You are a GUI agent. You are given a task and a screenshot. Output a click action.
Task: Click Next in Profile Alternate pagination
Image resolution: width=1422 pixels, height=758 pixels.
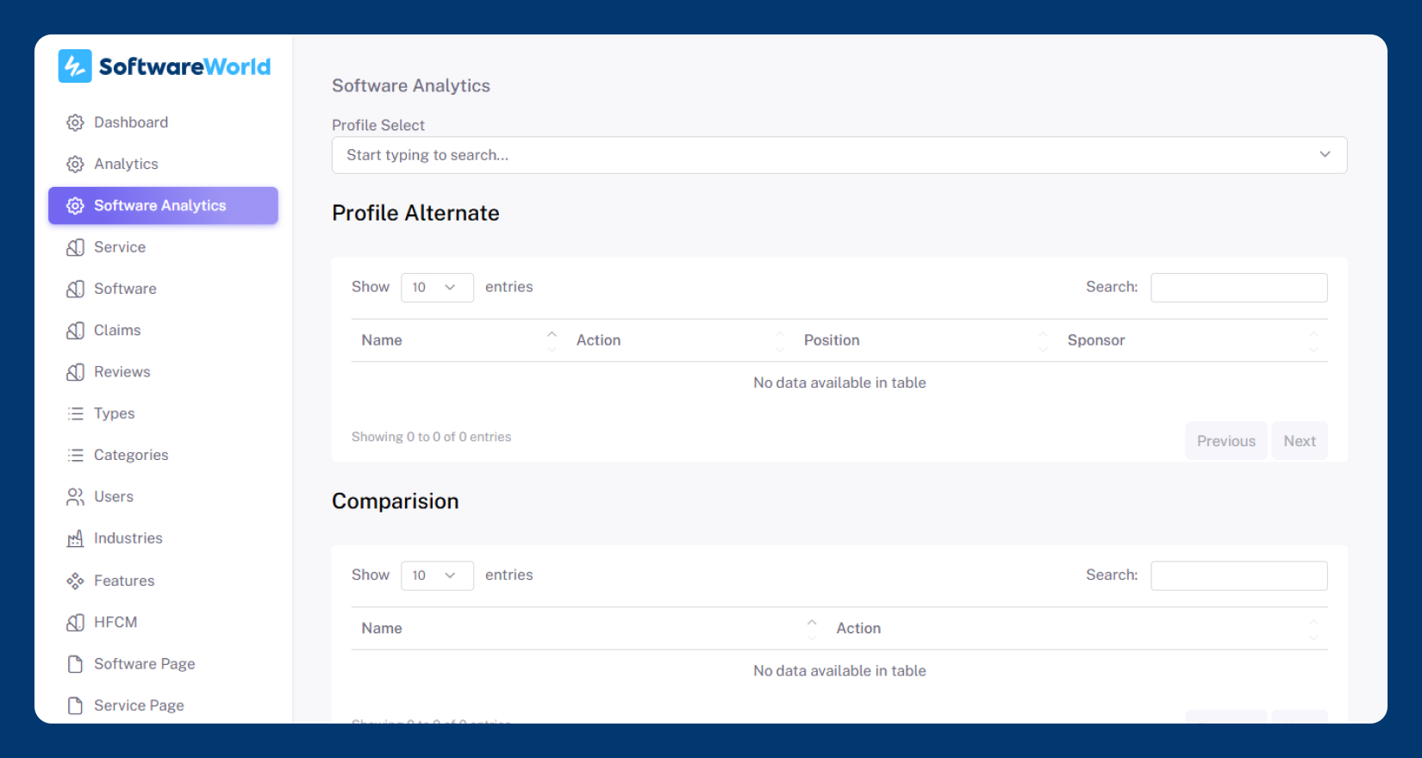[1299, 441]
